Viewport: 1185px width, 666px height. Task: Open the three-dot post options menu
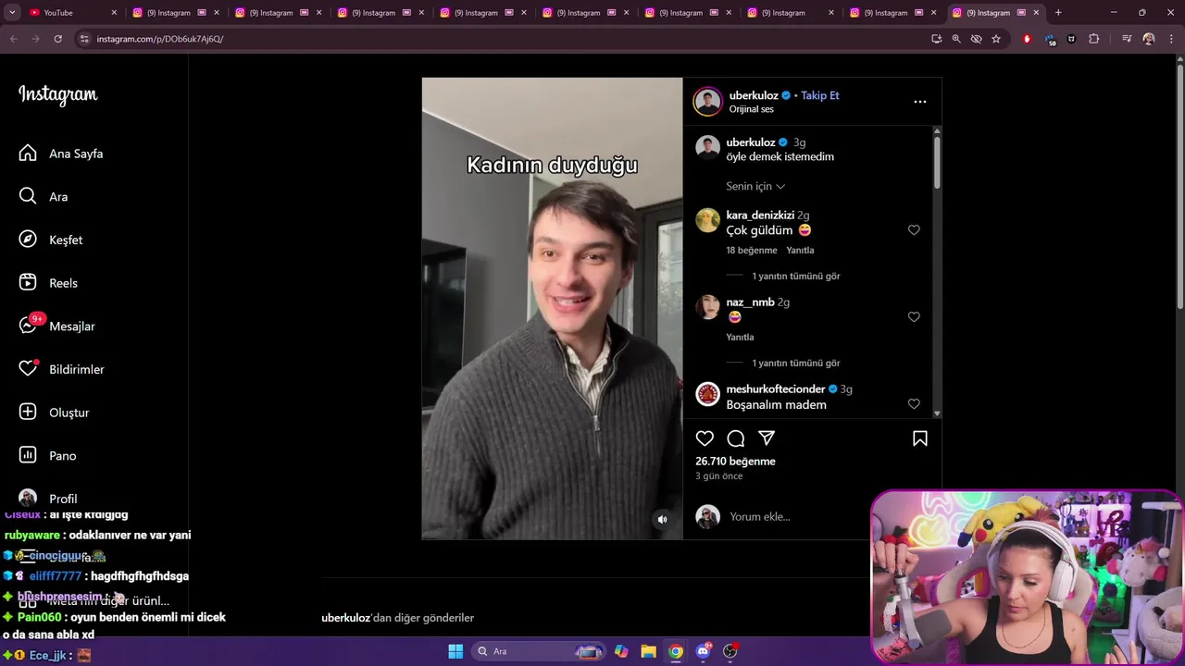tap(919, 102)
